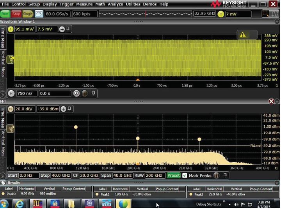Toggle the Single acquisition button
281x209 pixels.
(28, 14)
